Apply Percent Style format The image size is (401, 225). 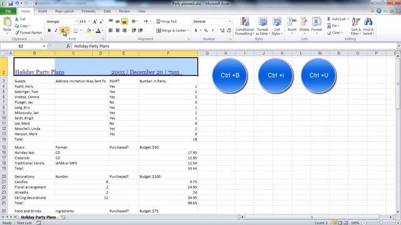tap(206, 31)
